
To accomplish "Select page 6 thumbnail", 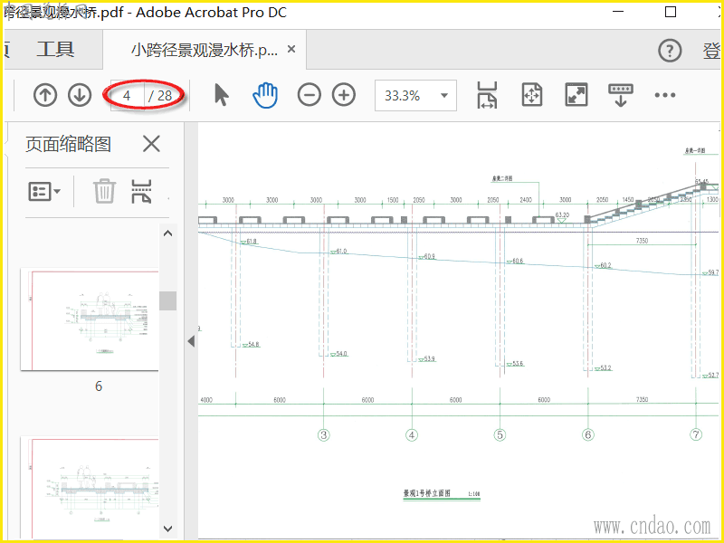I will [x=90, y=319].
